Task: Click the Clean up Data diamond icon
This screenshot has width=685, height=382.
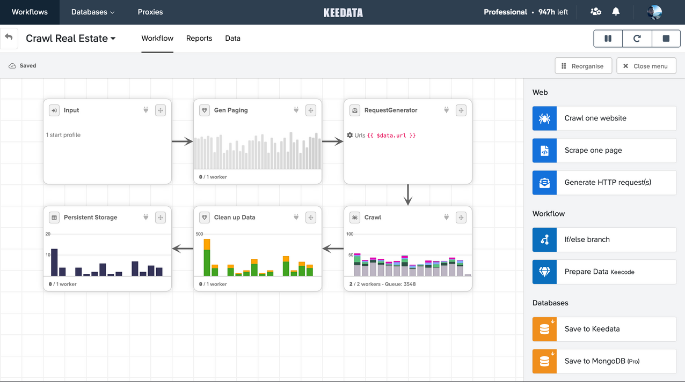Action: [x=205, y=218]
